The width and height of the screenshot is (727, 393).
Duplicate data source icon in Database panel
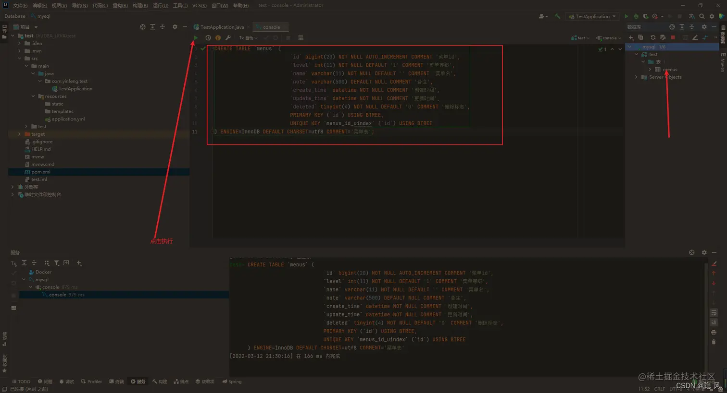coord(640,37)
